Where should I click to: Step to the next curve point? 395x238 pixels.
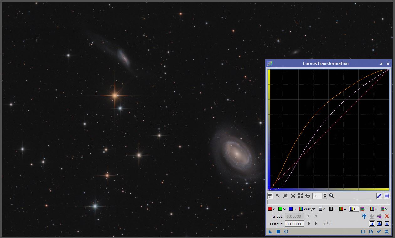(x=309, y=223)
